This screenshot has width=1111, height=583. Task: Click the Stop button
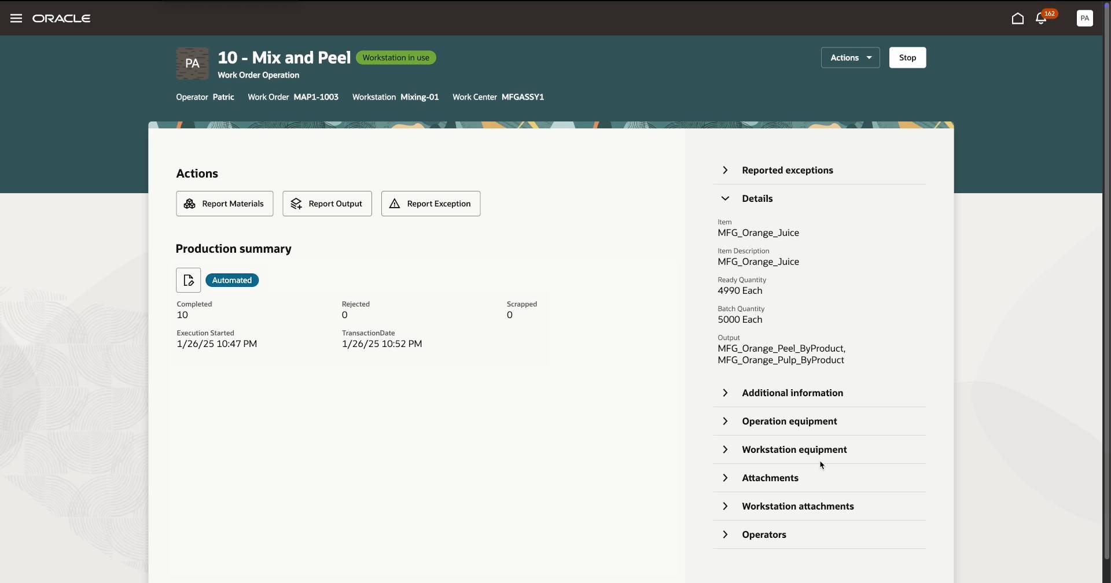(x=907, y=57)
